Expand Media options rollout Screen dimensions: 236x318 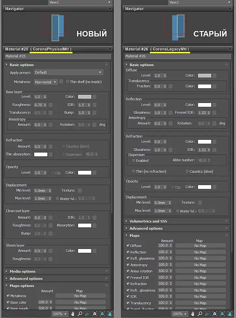pyautogui.click(x=7, y=271)
